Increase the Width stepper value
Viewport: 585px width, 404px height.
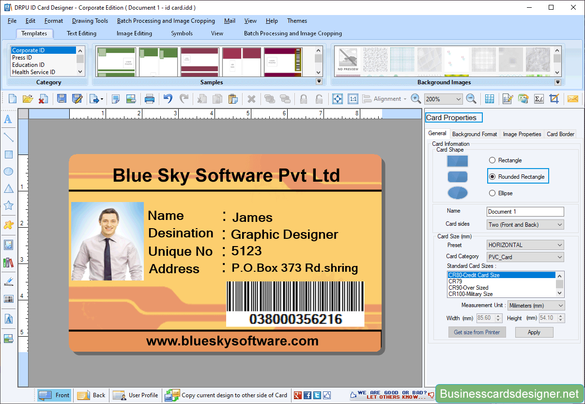499,316
